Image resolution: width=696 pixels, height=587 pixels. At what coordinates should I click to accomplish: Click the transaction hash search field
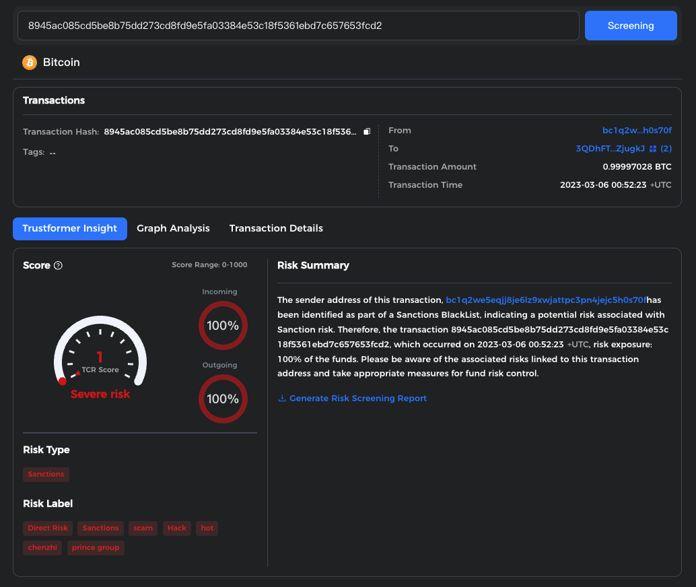(x=298, y=26)
